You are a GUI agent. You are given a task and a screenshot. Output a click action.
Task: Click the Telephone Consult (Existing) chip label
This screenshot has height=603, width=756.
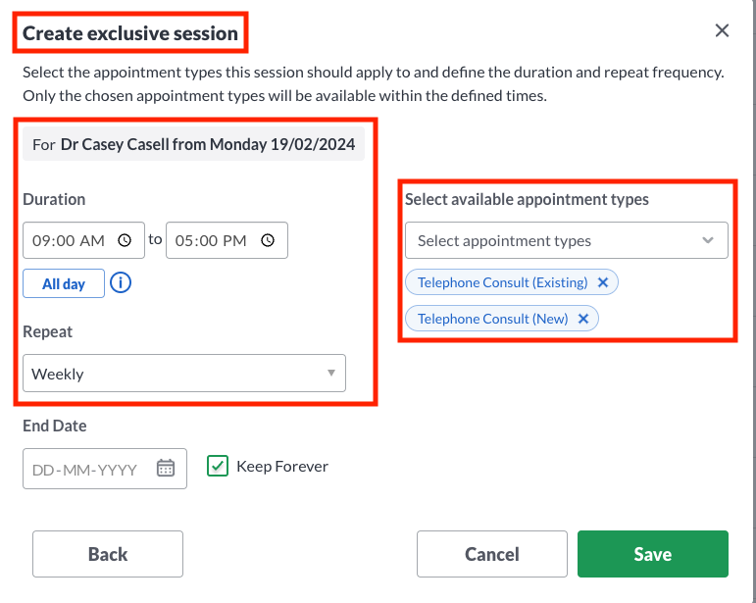pos(502,282)
